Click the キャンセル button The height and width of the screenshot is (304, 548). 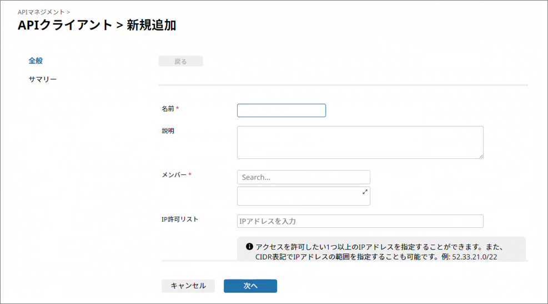[188, 286]
